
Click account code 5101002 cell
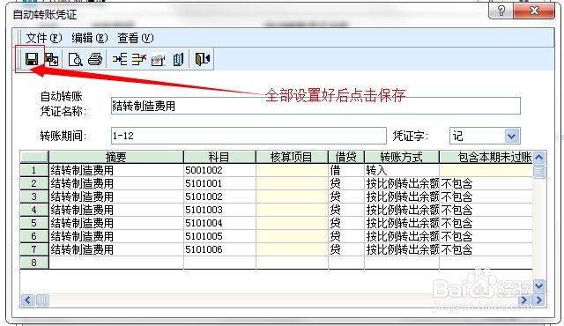coord(219,196)
